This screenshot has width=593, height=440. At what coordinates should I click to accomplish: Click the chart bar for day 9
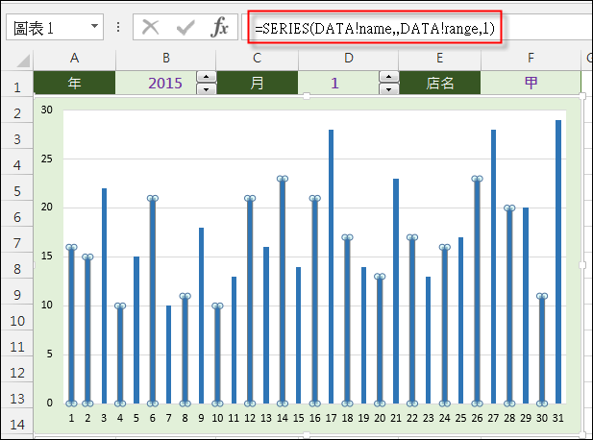point(201,315)
